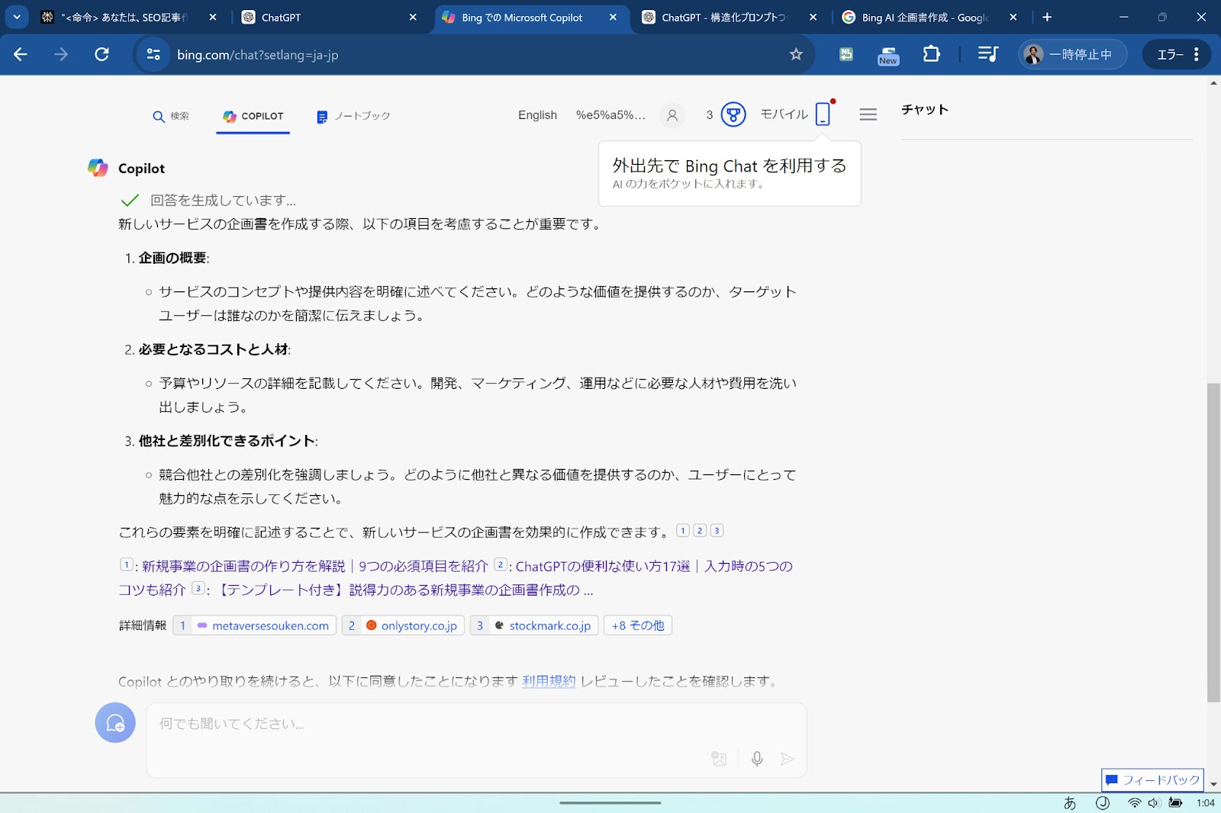
Task: Expand the '+8 その他' sources list
Action: pyautogui.click(x=637, y=625)
